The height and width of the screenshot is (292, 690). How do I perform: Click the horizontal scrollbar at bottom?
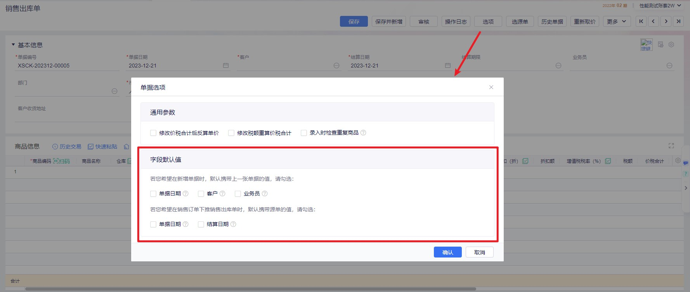(251, 289)
